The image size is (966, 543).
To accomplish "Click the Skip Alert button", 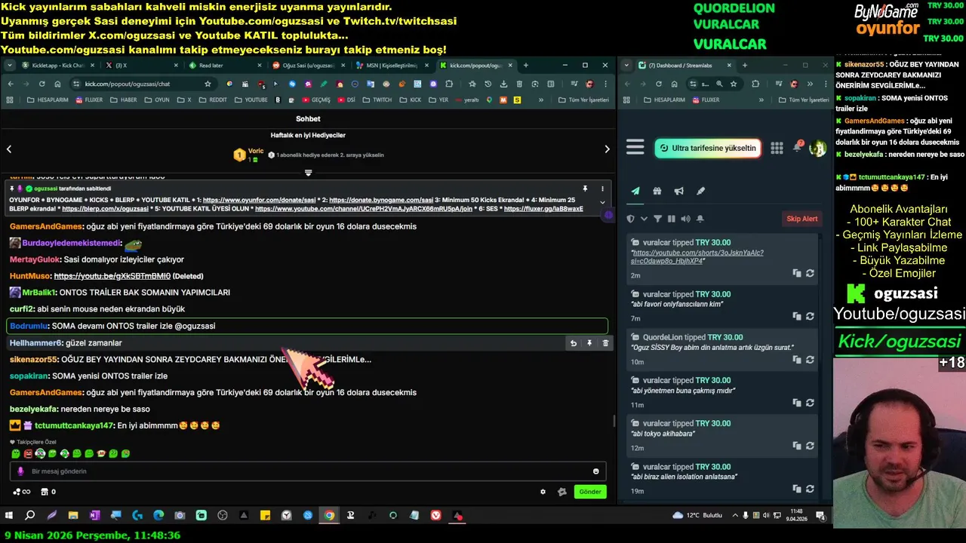I will pyautogui.click(x=802, y=219).
